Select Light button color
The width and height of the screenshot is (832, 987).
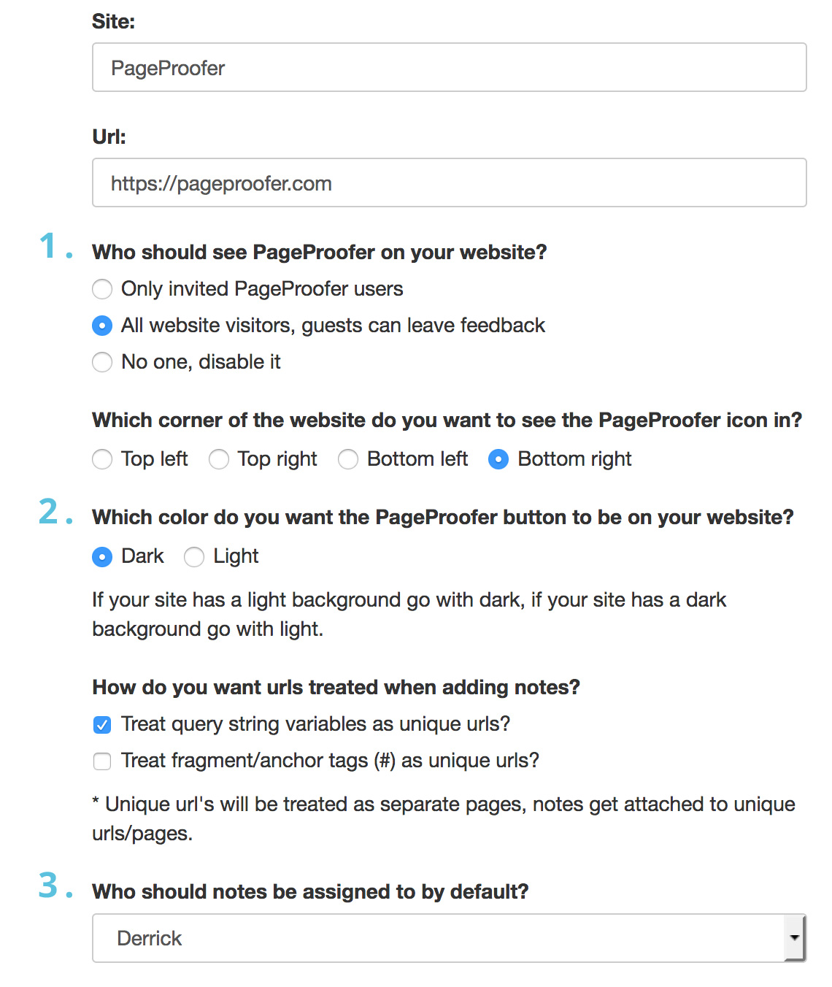click(194, 557)
